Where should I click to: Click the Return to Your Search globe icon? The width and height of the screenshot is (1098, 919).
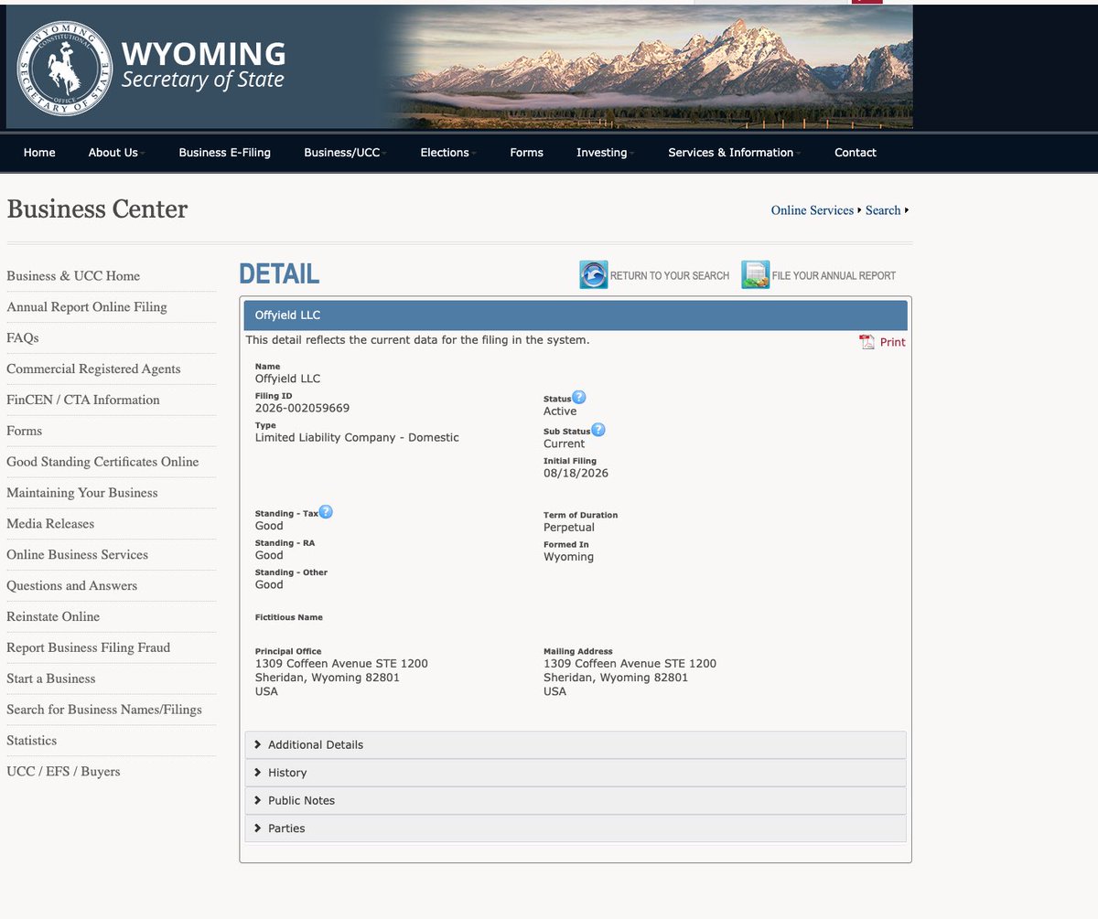pos(593,275)
